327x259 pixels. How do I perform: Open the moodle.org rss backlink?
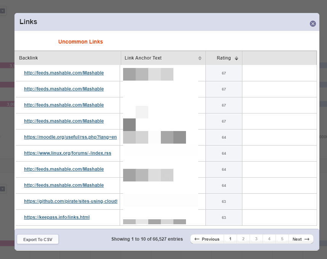point(70,137)
